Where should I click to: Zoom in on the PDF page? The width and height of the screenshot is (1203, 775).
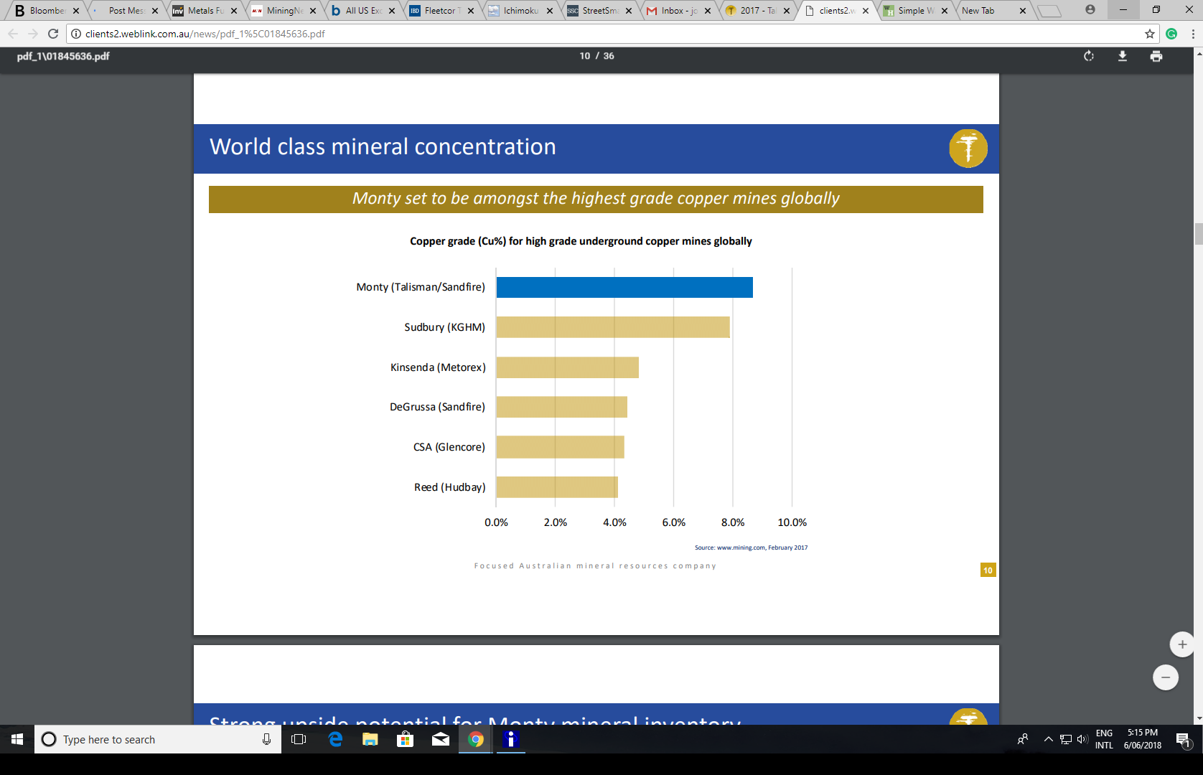tap(1182, 644)
